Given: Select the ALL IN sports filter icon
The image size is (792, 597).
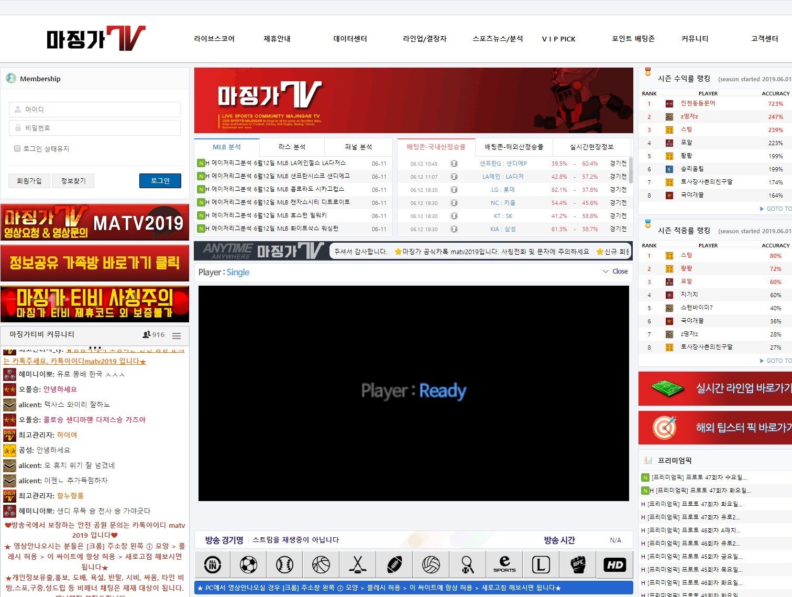Looking at the screenshot, I should click(x=212, y=565).
